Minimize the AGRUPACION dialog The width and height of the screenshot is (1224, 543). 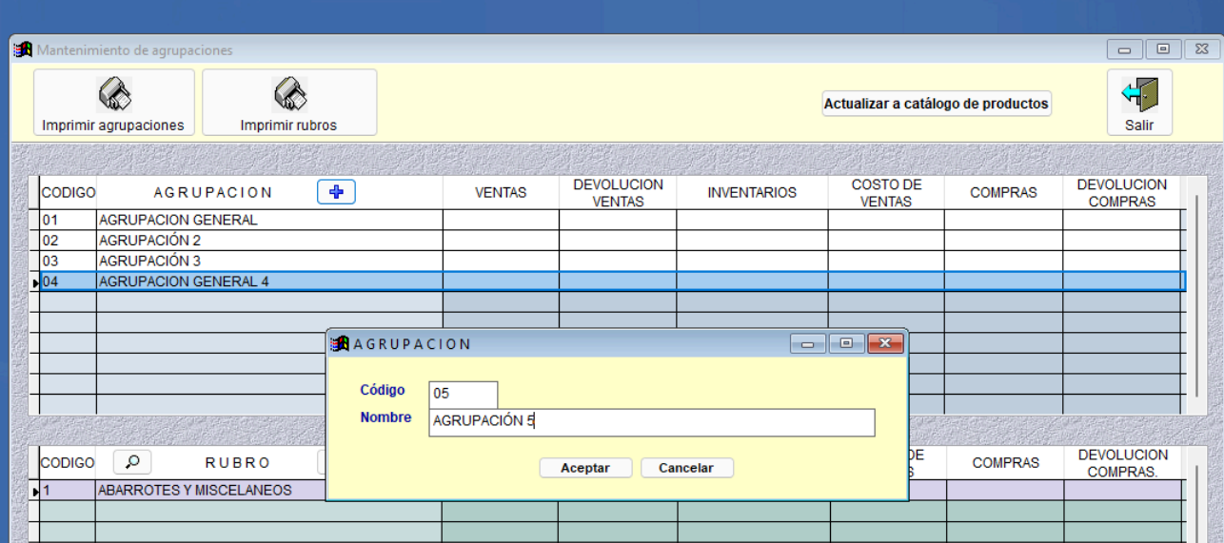tap(808, 343)
